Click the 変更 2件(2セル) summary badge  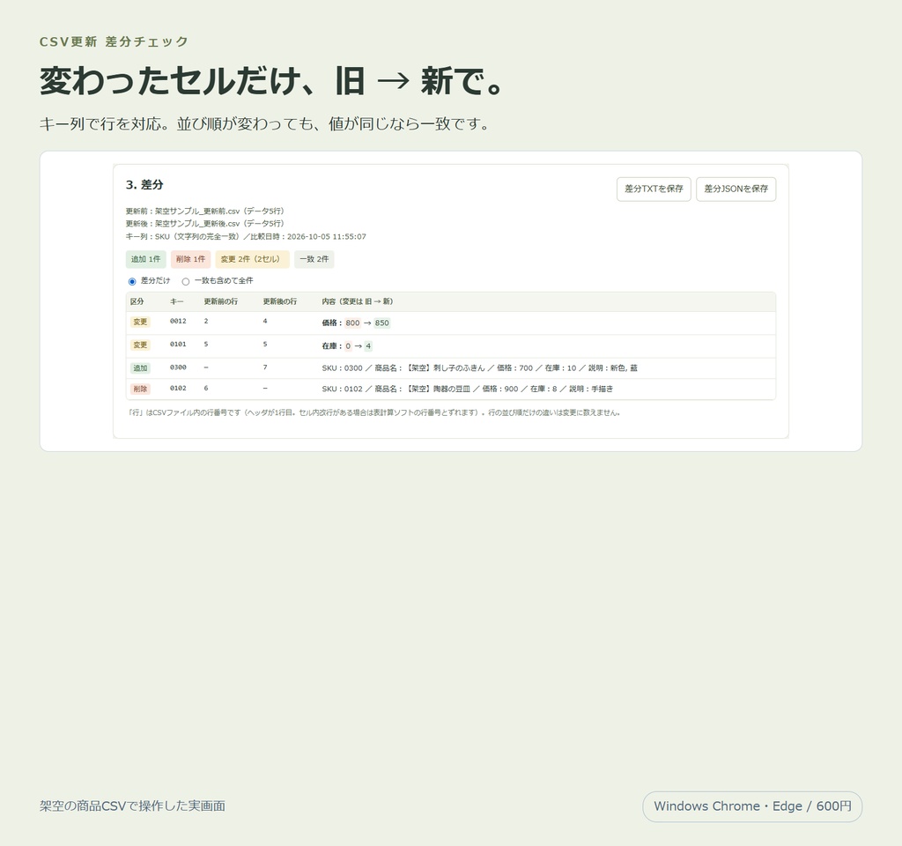(x=252, y=259)
